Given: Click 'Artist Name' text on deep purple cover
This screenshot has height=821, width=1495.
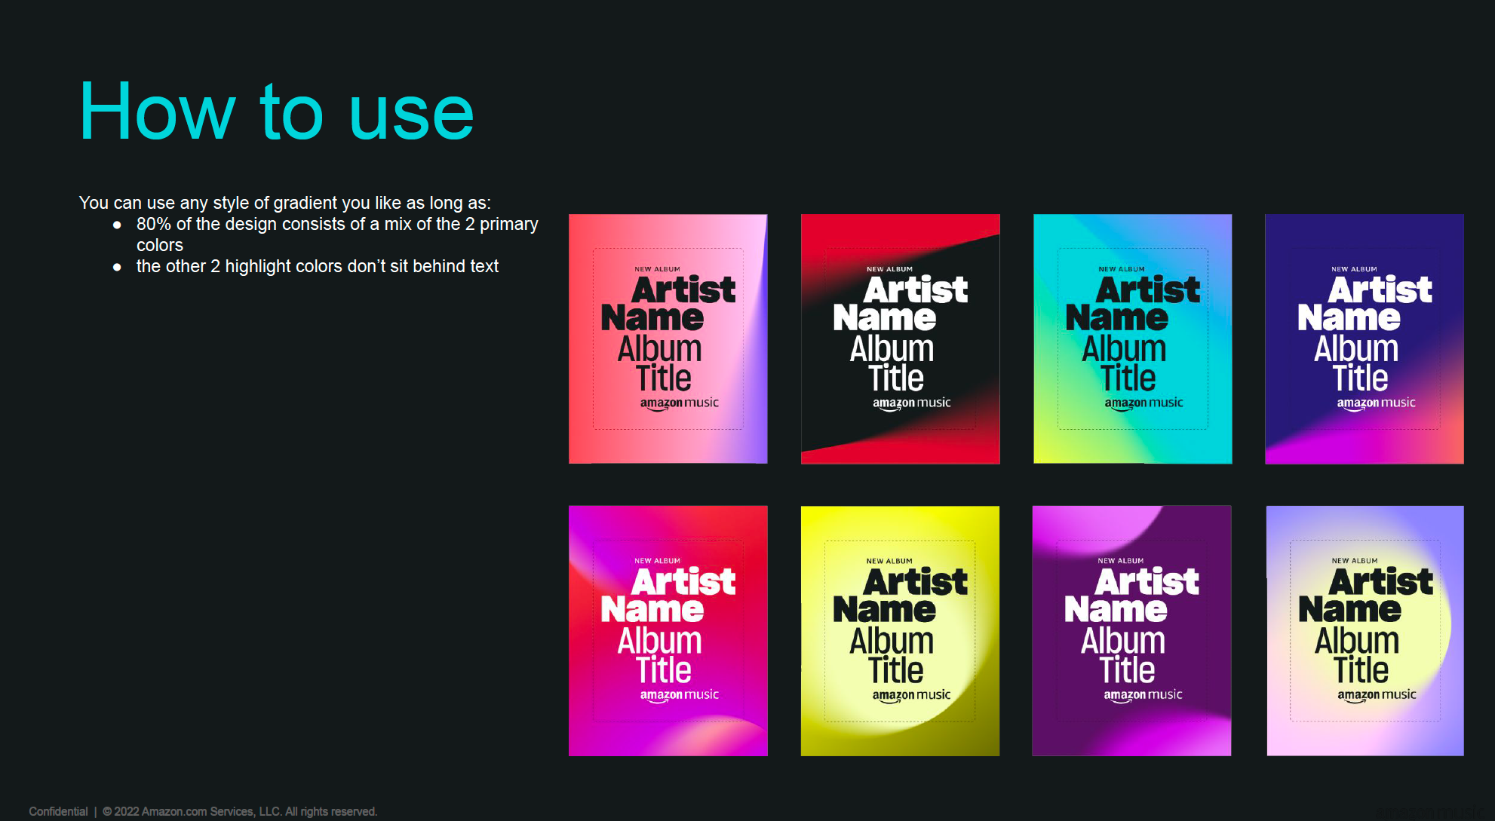Looking at the screenshot, I should pos(1131,595).
